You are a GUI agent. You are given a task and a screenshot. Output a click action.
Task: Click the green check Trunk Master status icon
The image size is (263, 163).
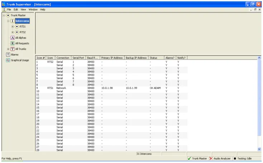(x=190, y=158)
